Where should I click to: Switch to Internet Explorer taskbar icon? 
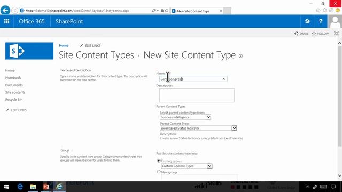click(x=59, y=187)
